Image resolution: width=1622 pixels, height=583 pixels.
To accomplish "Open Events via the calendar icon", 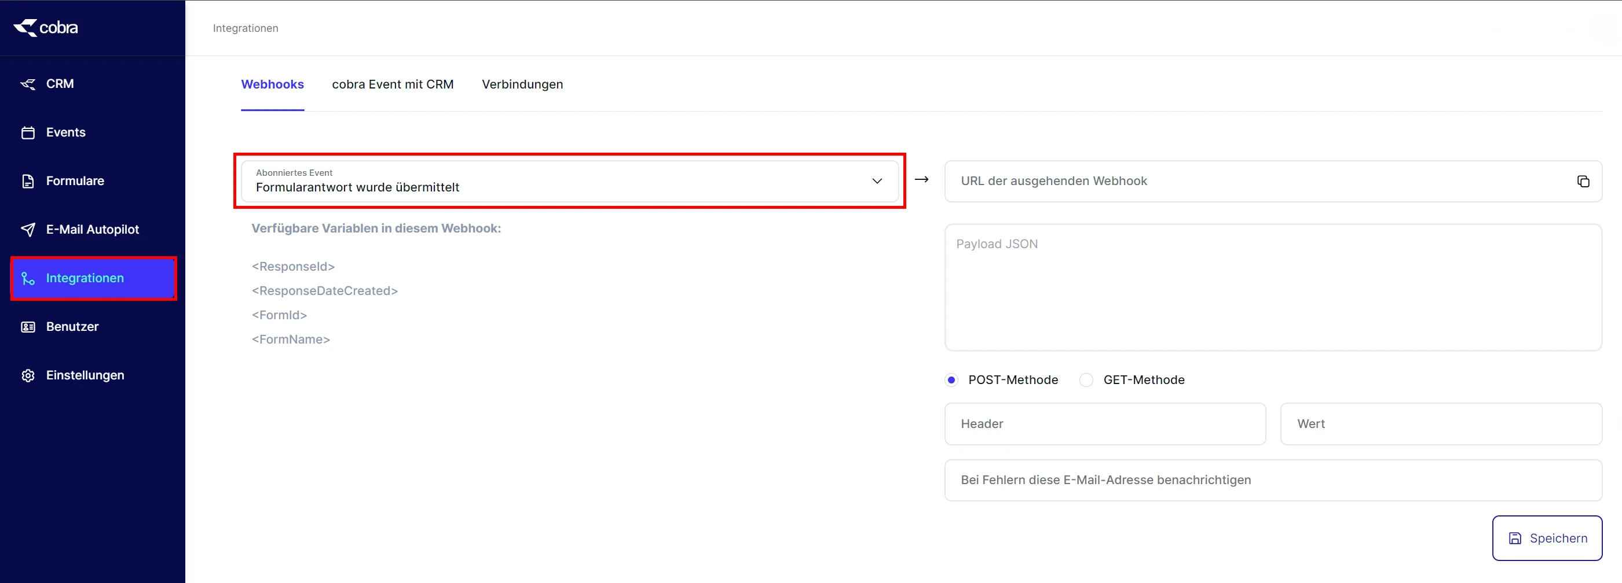I will point(28,132).
